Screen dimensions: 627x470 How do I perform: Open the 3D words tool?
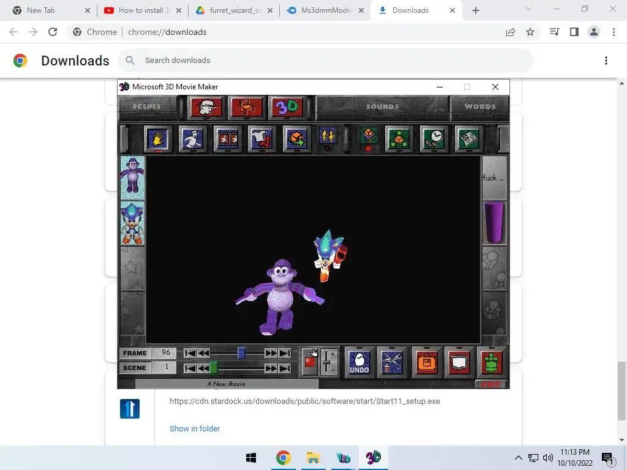coord(287,107)
